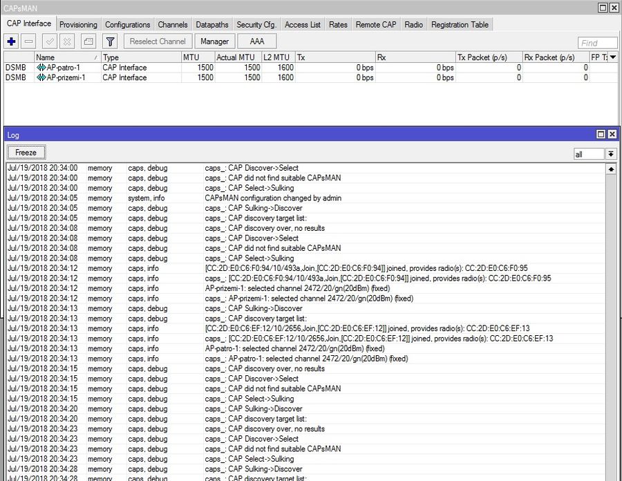Image resolution: width=622 pixels, height=481 pixels.
Task: Freeze the log output
Action: pos(26,152)
